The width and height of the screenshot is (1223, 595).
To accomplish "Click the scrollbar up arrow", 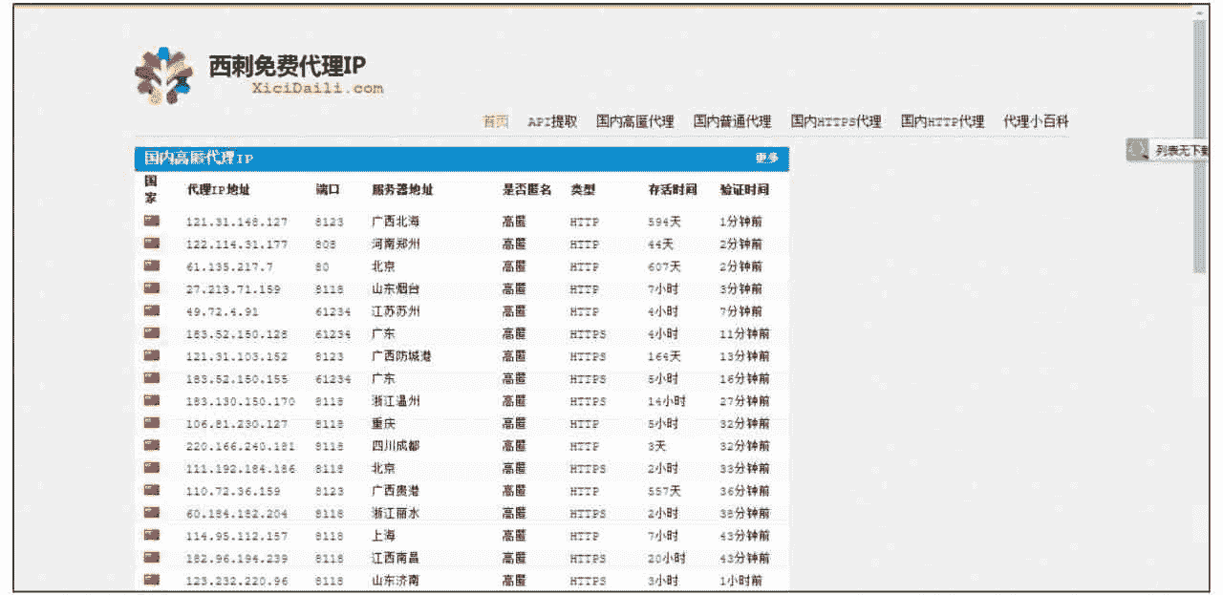I will 1199,11.
